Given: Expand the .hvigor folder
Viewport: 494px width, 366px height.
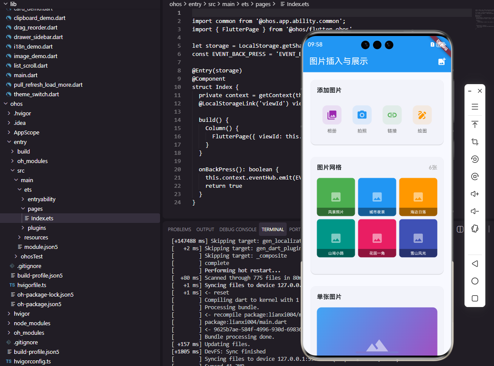Looking at the screenshot, I should click(9, 113).
